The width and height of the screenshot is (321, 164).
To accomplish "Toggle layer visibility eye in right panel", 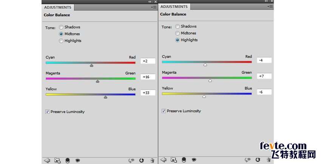I will [x=194, y=159].
